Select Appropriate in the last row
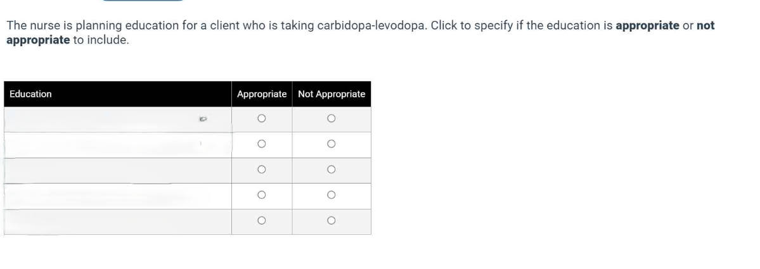This screenshot has height=269, width=760. click(x=261, y=221)
